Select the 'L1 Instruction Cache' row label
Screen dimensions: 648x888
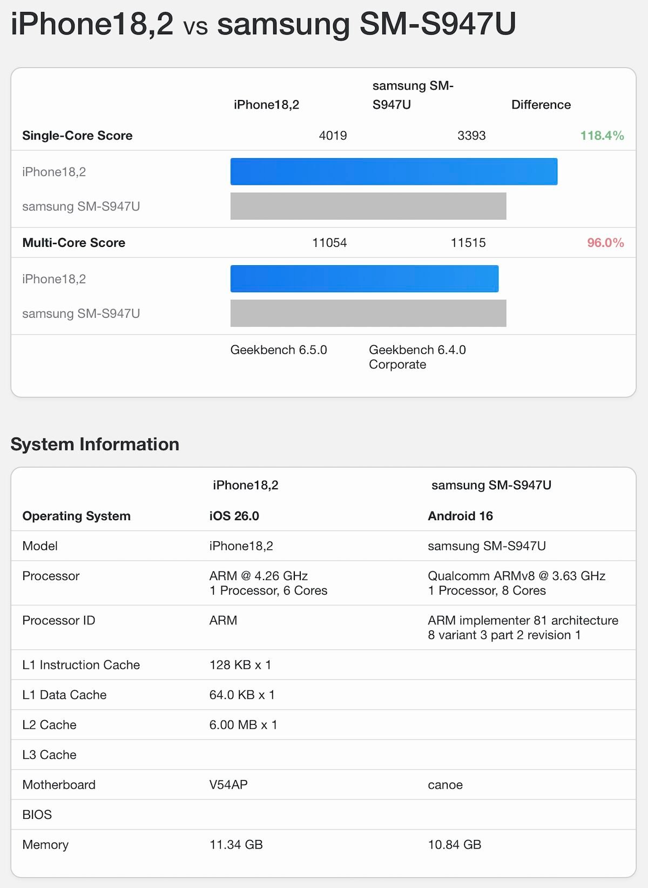click(x=81, y=665)
